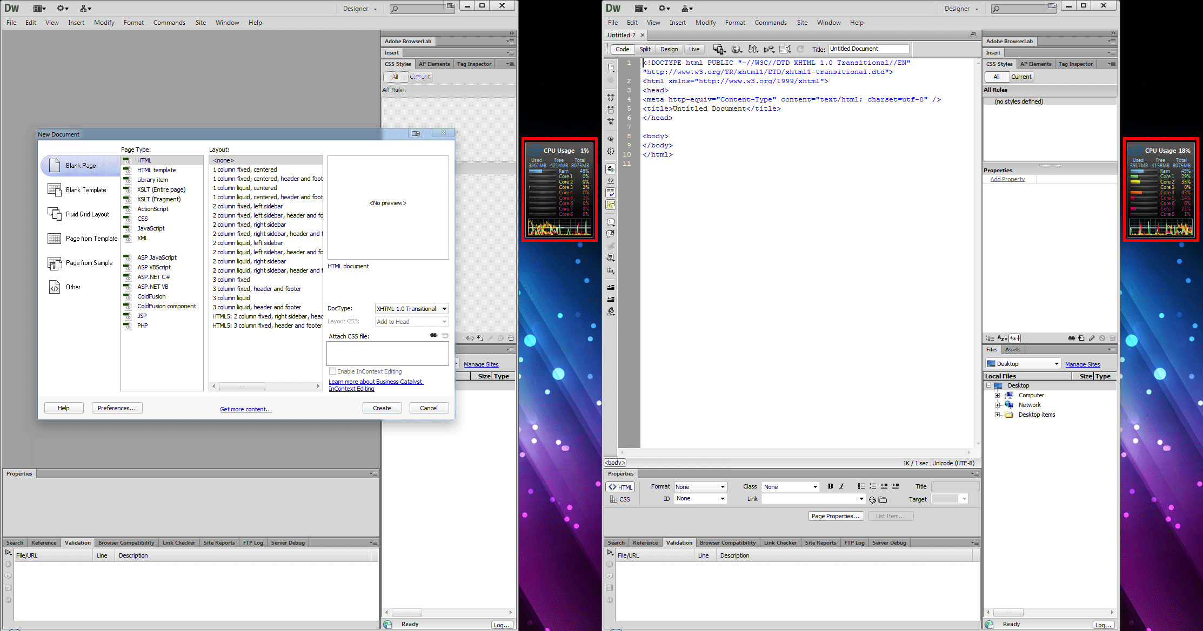The height and width of the screenshot is (631, 1203).
Task: Toggle Highlight Invalid Code in coding toolbar
Action: coord(611,181)
